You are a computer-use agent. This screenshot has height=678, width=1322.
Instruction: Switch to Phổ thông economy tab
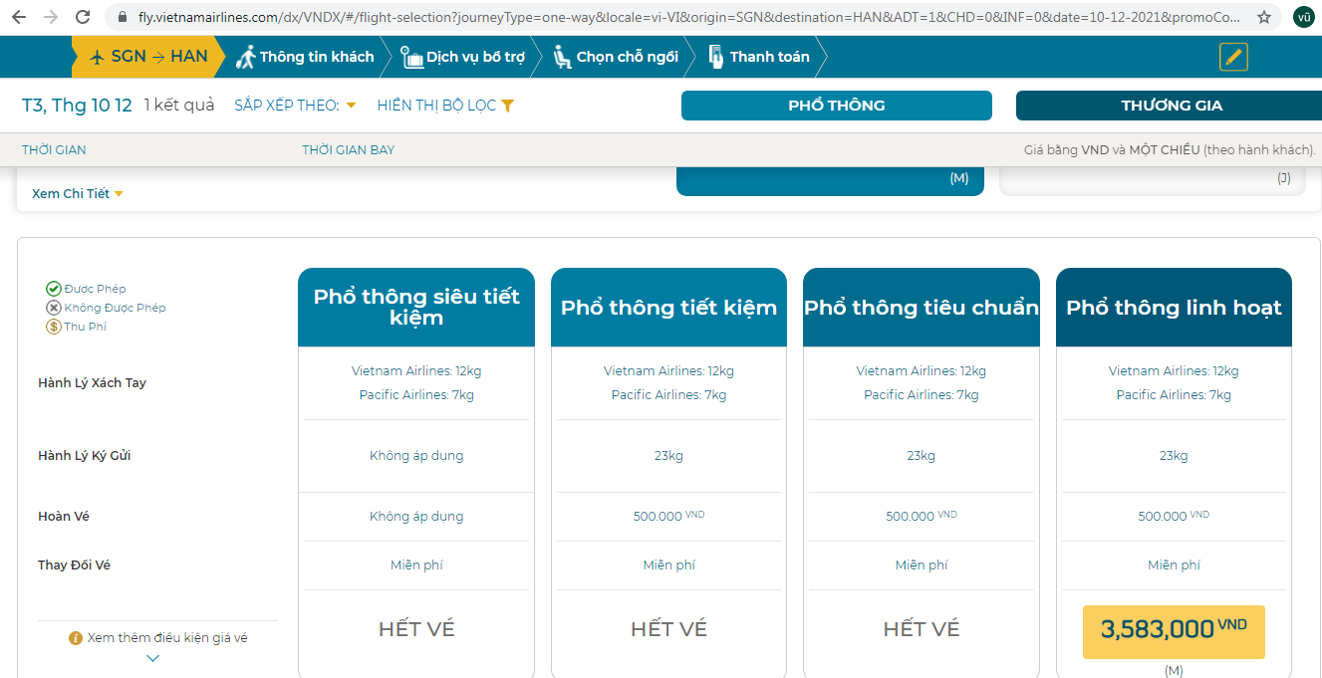coord(836,106)
